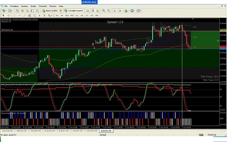Open the File menu
Viewport: 227px width, 142px height.
point(6,6)
